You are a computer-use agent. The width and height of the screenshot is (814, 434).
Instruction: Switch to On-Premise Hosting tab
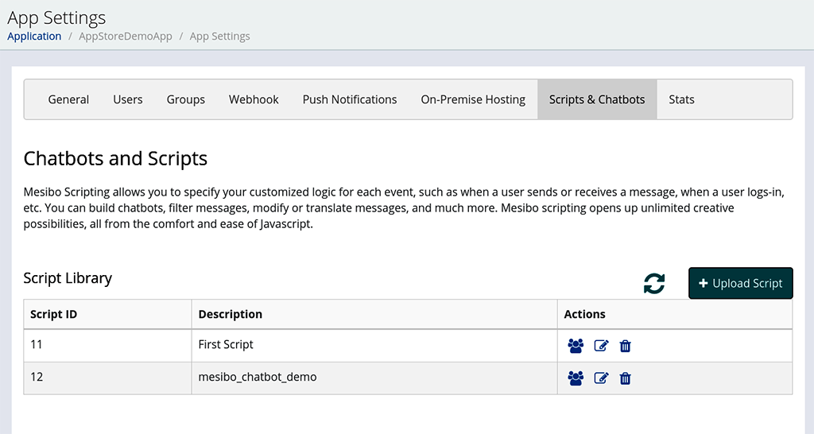[x=473, y=99]
